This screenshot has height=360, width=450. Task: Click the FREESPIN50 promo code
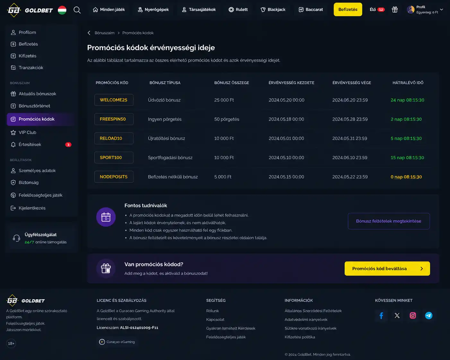coord(114,119)
